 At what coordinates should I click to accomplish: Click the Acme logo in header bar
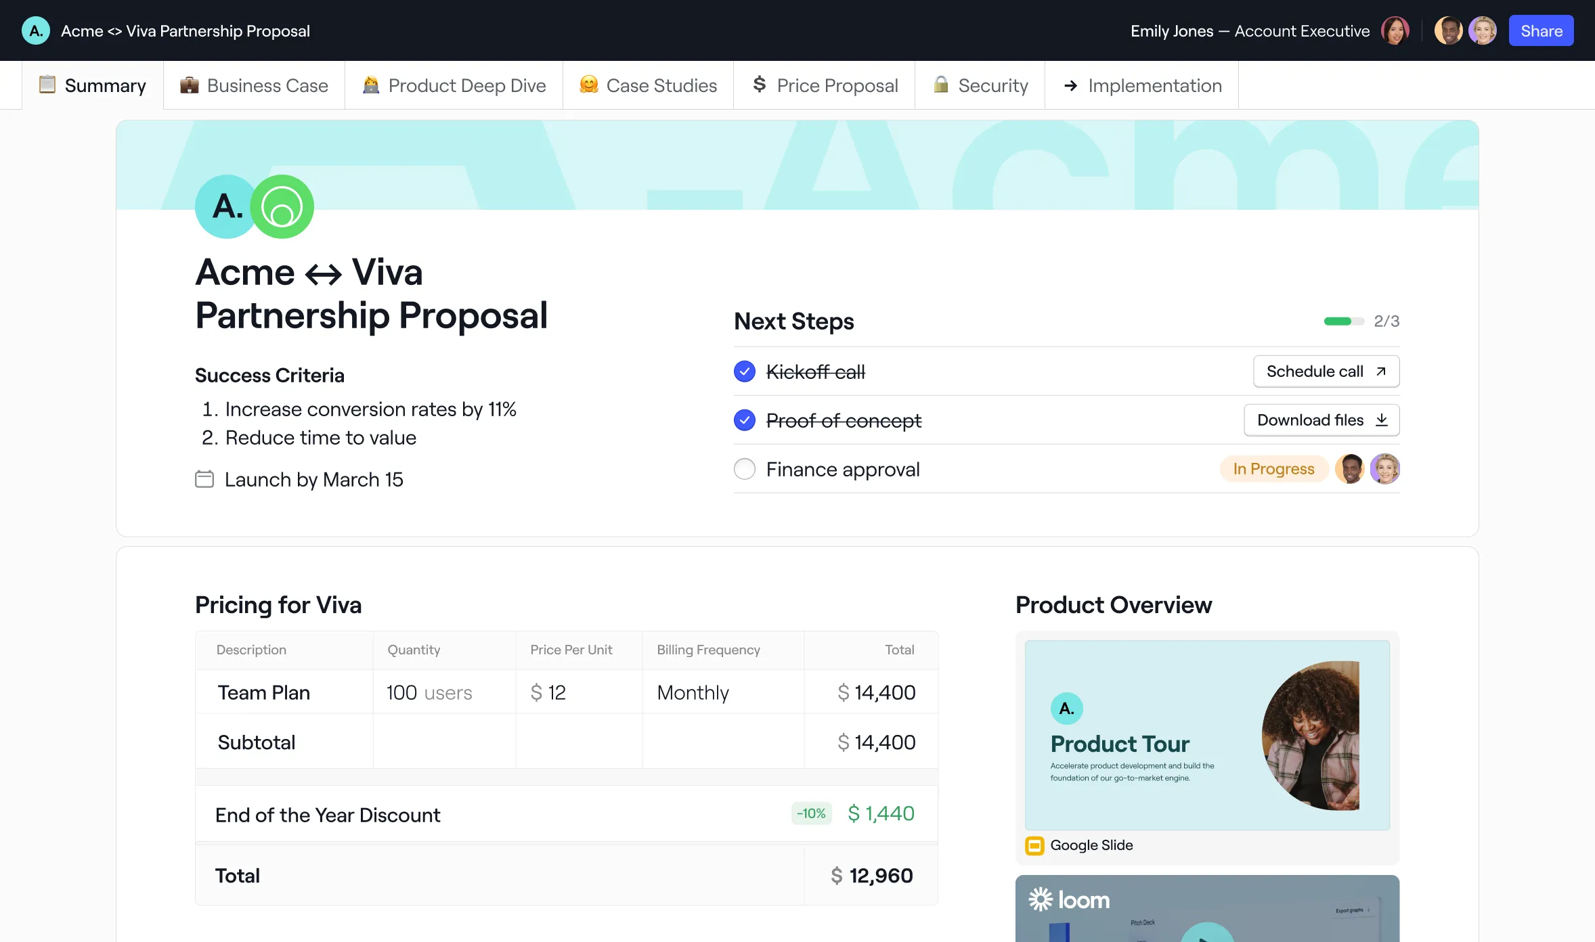point(36,30)
